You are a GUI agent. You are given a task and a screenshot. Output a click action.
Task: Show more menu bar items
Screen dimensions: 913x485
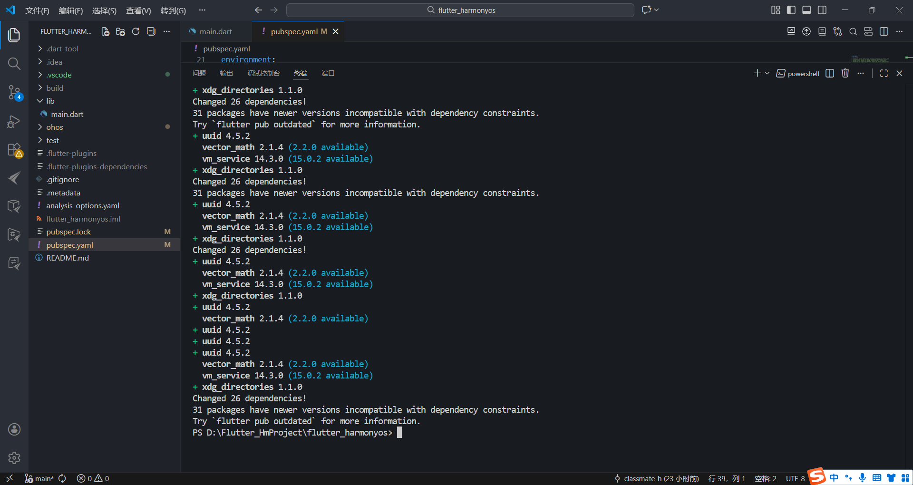pyautogui.click(x=202, y=10)
